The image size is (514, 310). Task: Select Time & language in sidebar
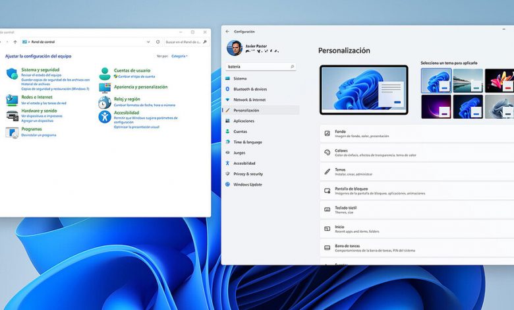261,142
